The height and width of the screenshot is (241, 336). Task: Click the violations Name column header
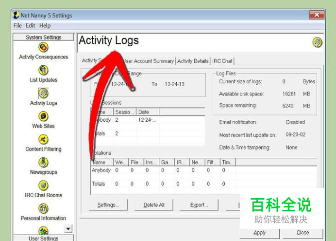click(102, 162)
